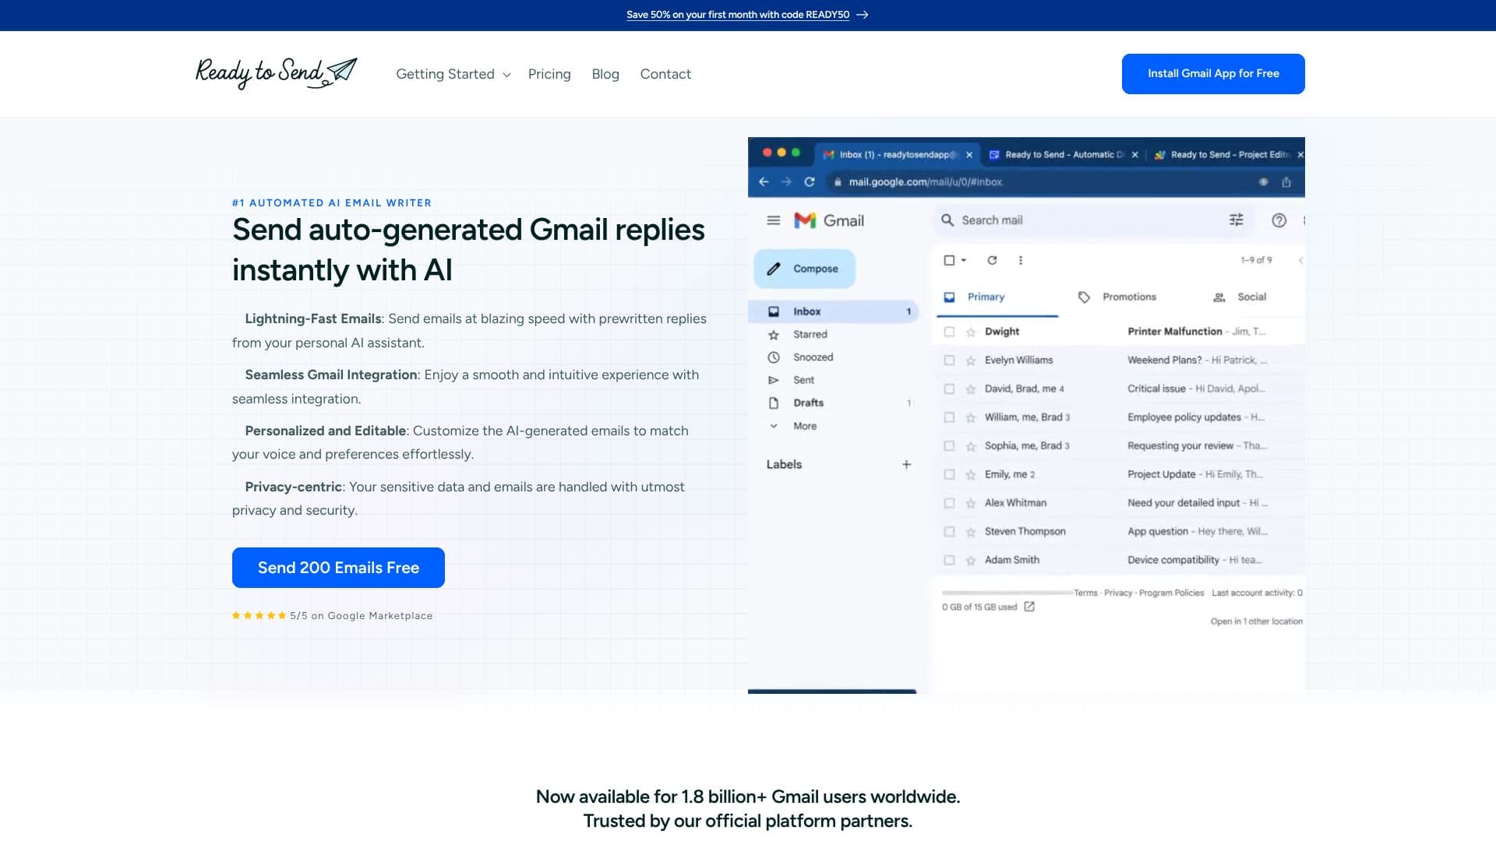Tick the select-all checkbox in toolbar

[x=949, y=260]
